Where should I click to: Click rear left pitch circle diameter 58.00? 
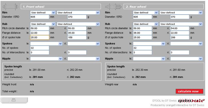click(x=143, y=28)
